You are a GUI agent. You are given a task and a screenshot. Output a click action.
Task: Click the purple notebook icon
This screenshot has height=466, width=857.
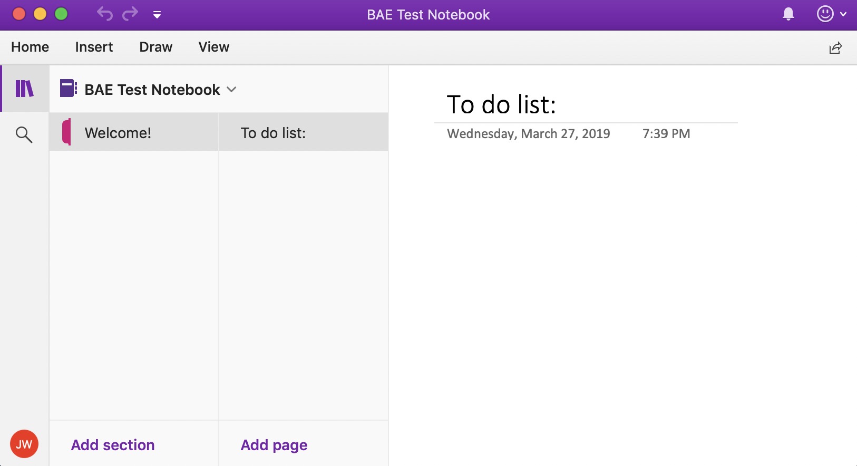pos(68,88)
